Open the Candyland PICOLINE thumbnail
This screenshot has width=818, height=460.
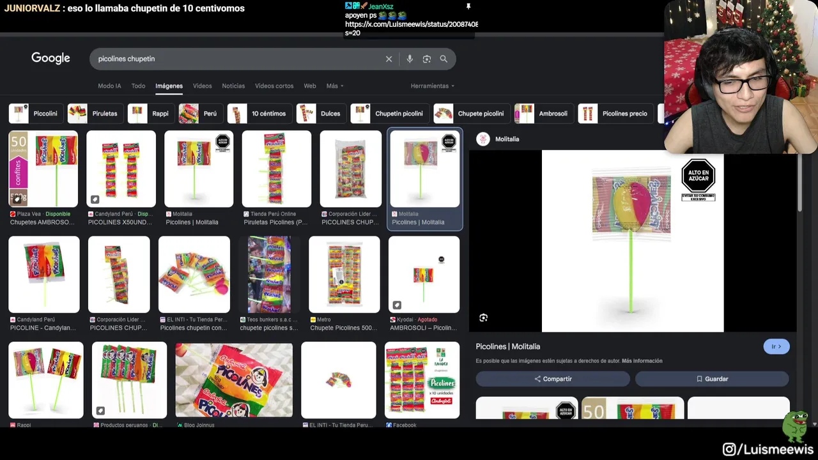44,275
